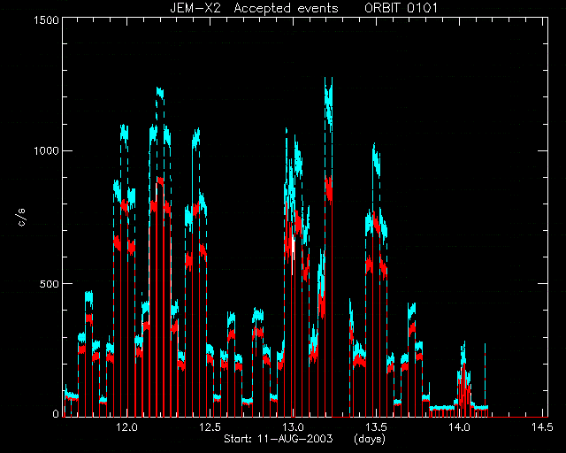Click the 14.5 x-axis tick label

542,427
